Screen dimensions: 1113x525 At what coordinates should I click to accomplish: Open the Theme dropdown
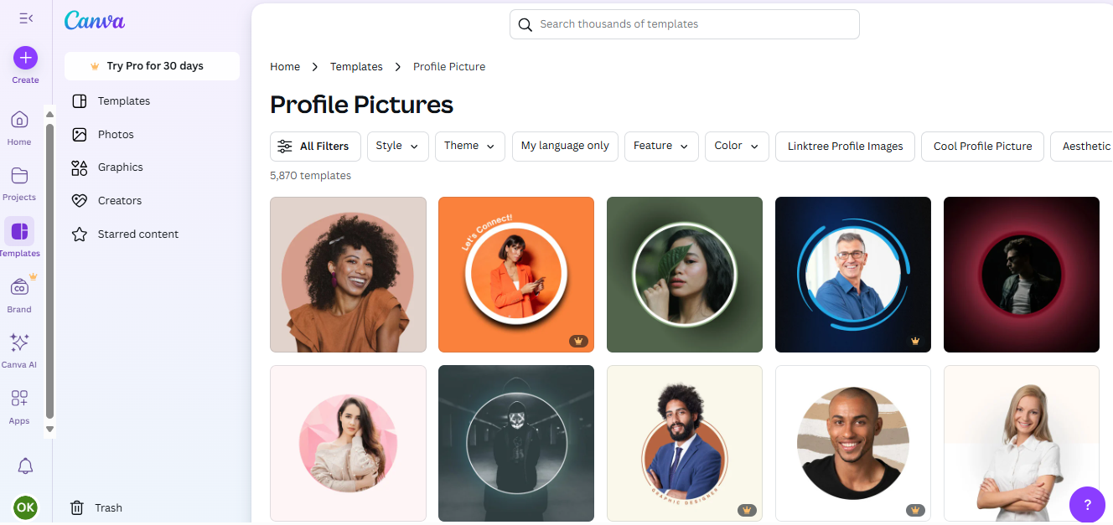pos(469,146)
